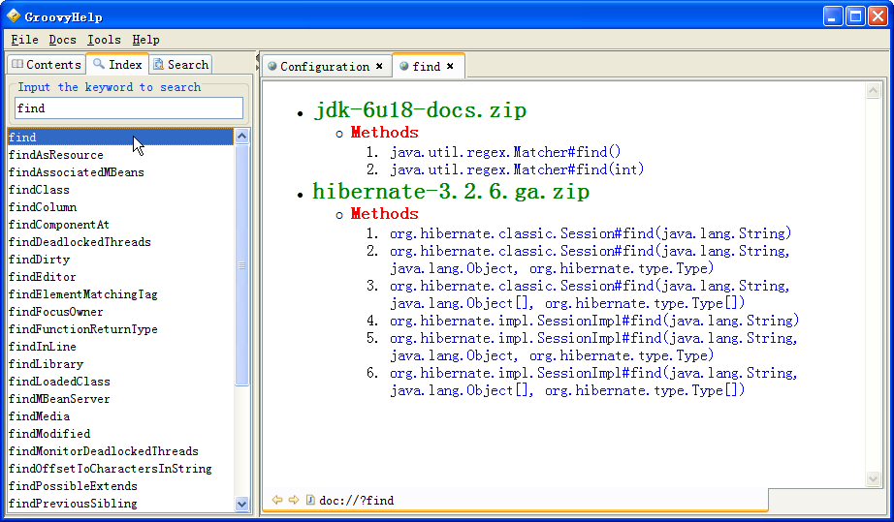The image size is (894, 522).
Task: Close the find tab
Action: (450, 67)
